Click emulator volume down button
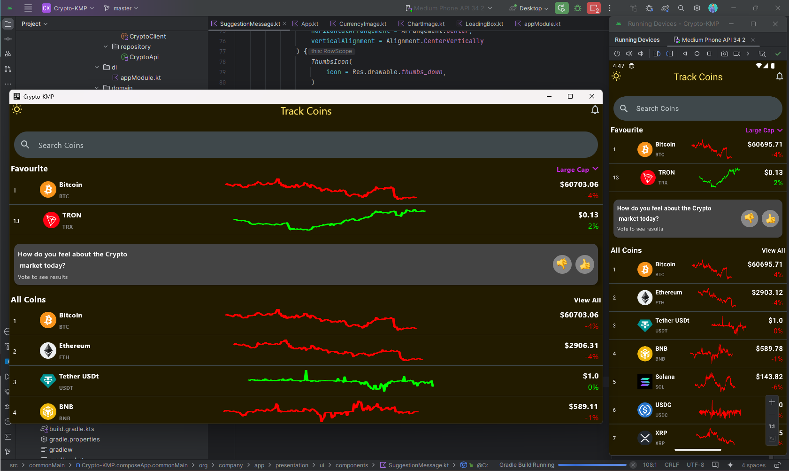The width and height of the screenshot is (789, 471). pyautogui.click(x=641, y=54)
